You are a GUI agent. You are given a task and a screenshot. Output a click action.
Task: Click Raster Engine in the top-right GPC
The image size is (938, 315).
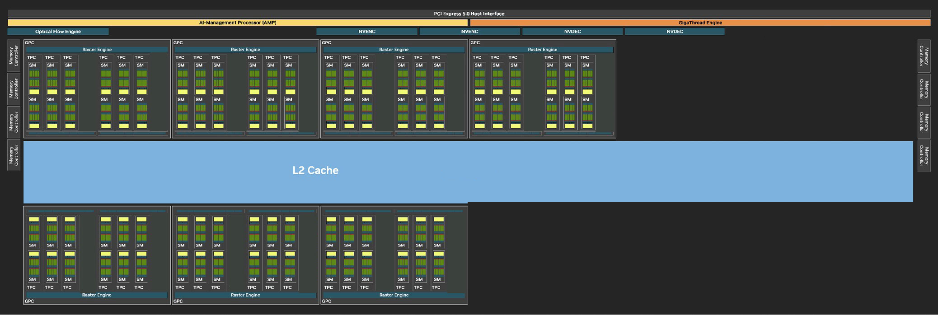(x=543, y=50)
